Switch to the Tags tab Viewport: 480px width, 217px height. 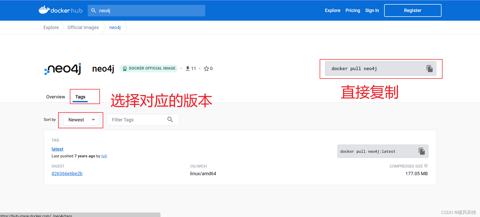80,97
